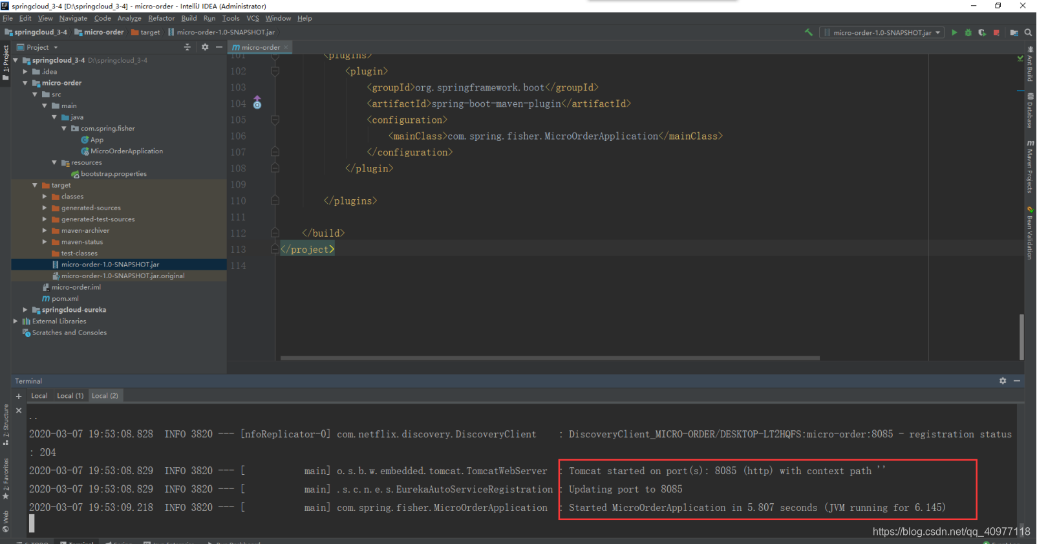
Task: Open the Refactor menu
Action: pyautogui.click(x=161, y=18)
